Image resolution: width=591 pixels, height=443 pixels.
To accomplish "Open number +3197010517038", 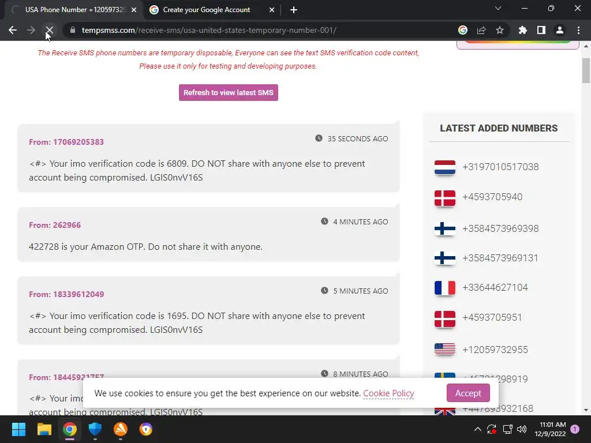I will click(500, 167).
